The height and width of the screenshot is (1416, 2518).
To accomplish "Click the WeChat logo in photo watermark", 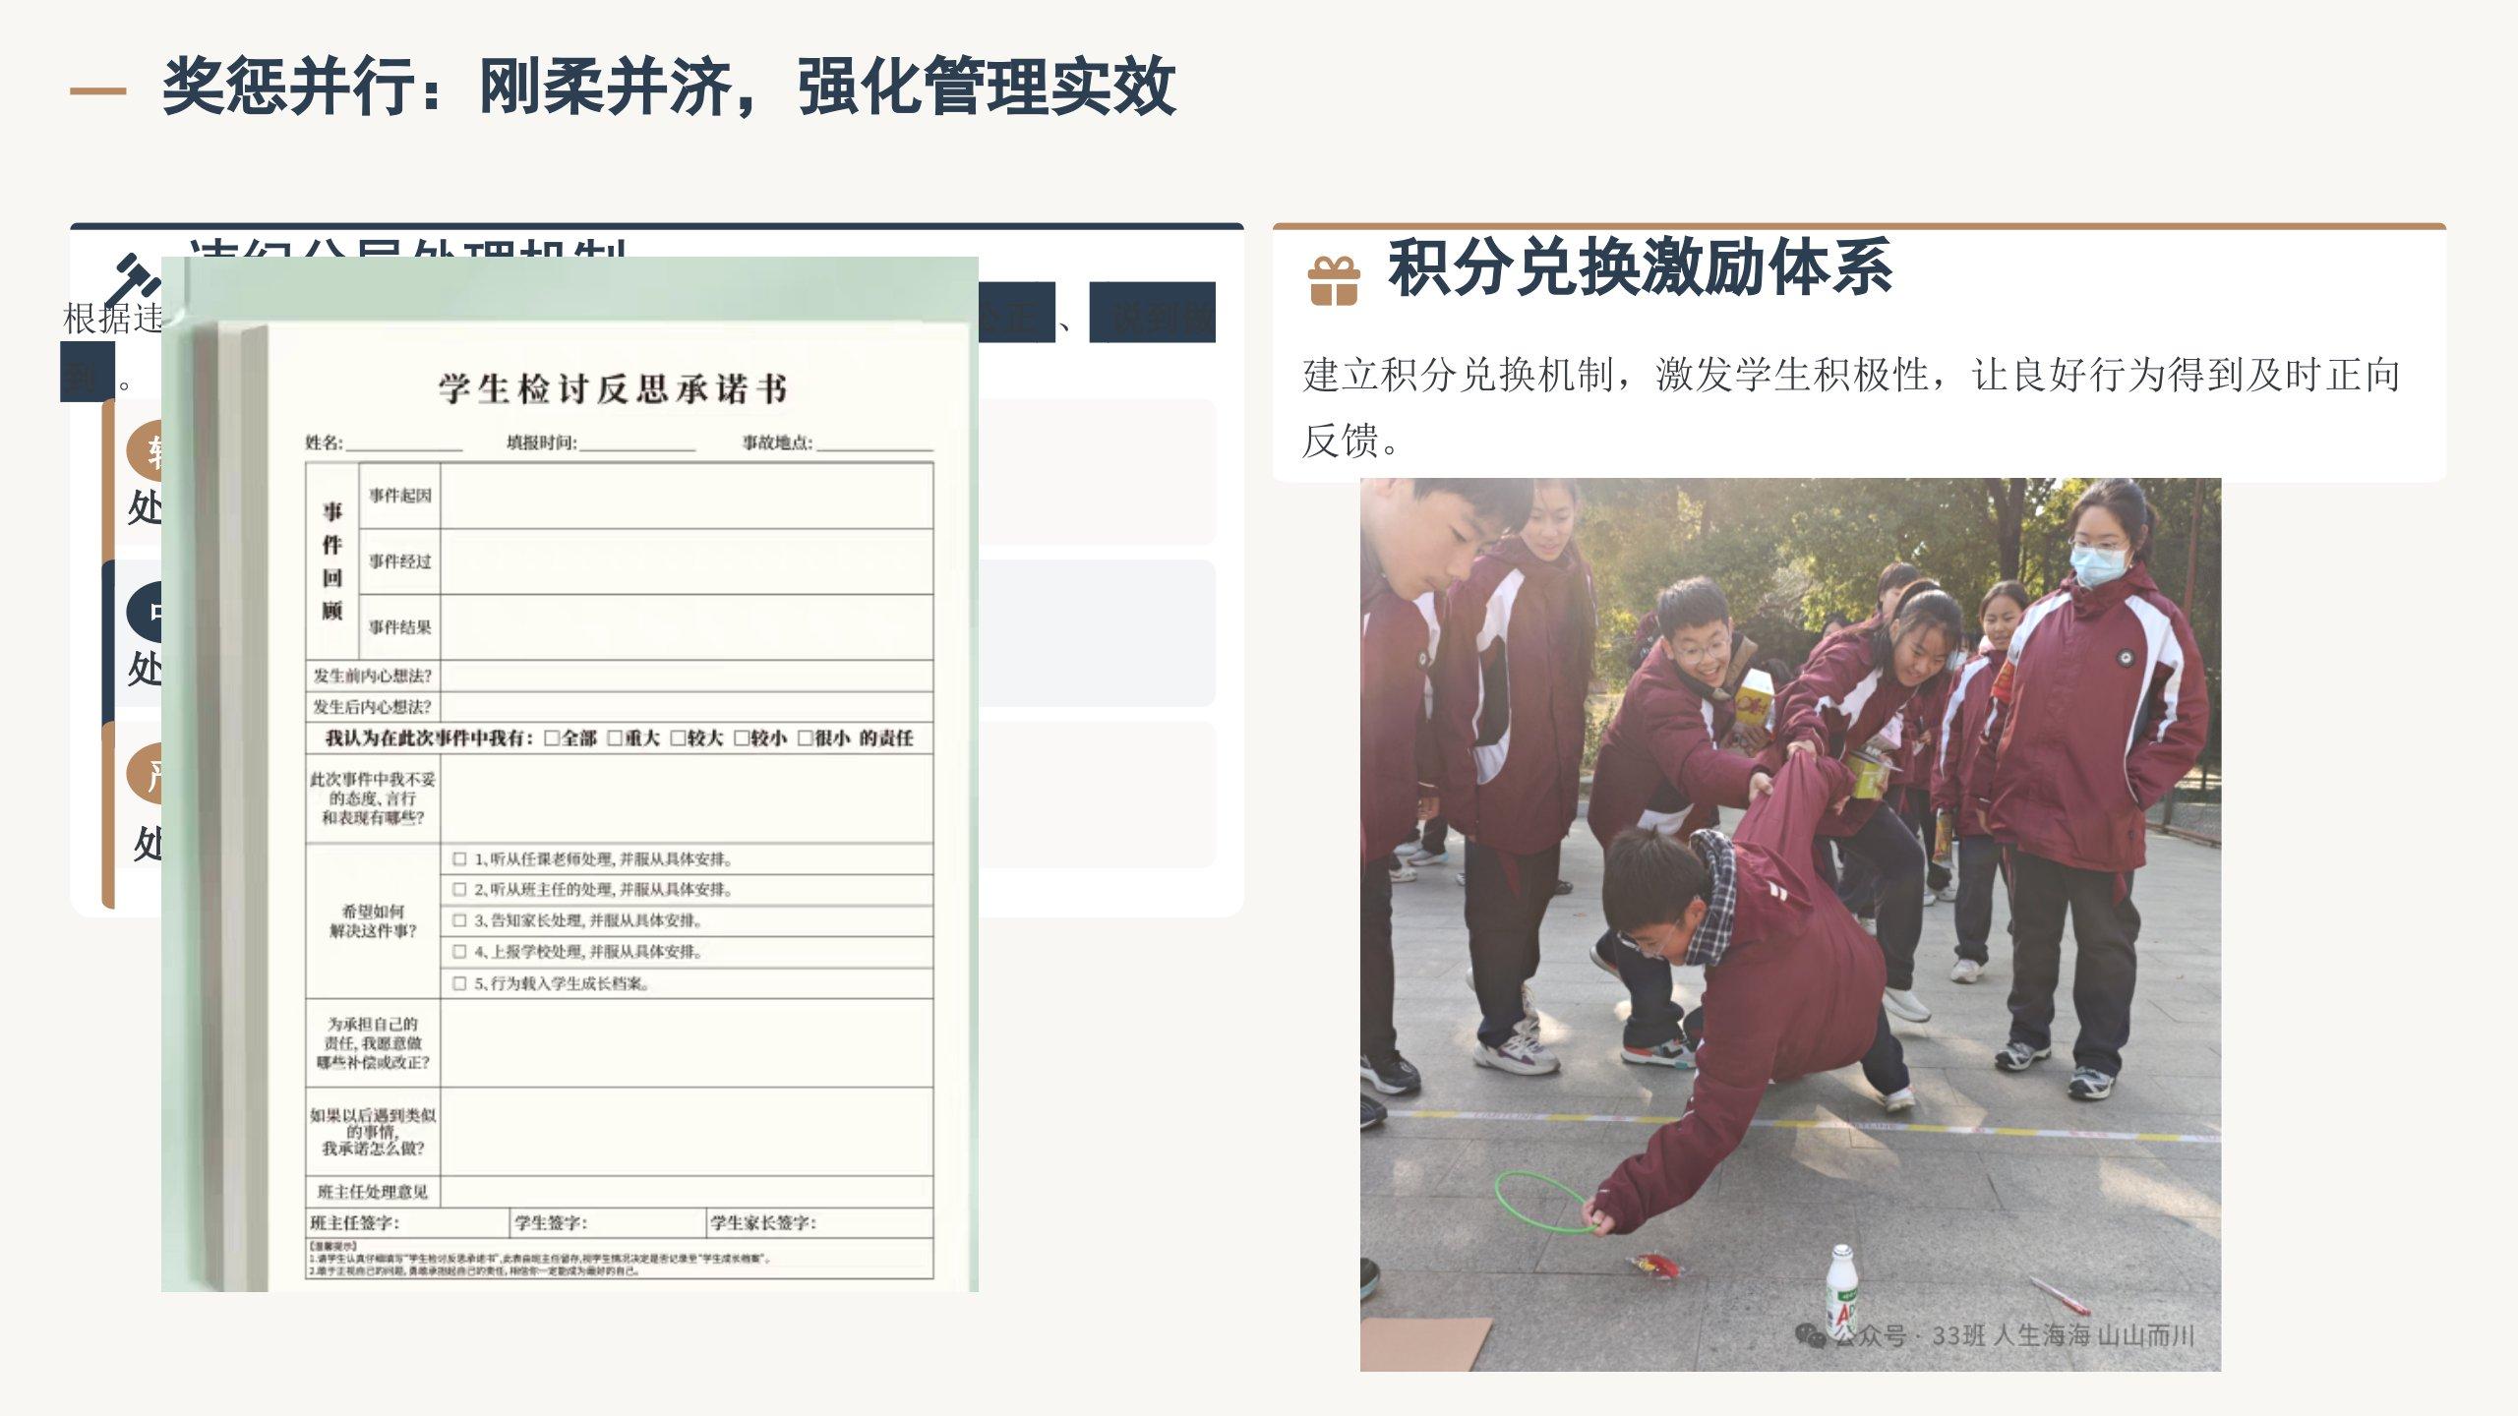I will 1811,1334.
